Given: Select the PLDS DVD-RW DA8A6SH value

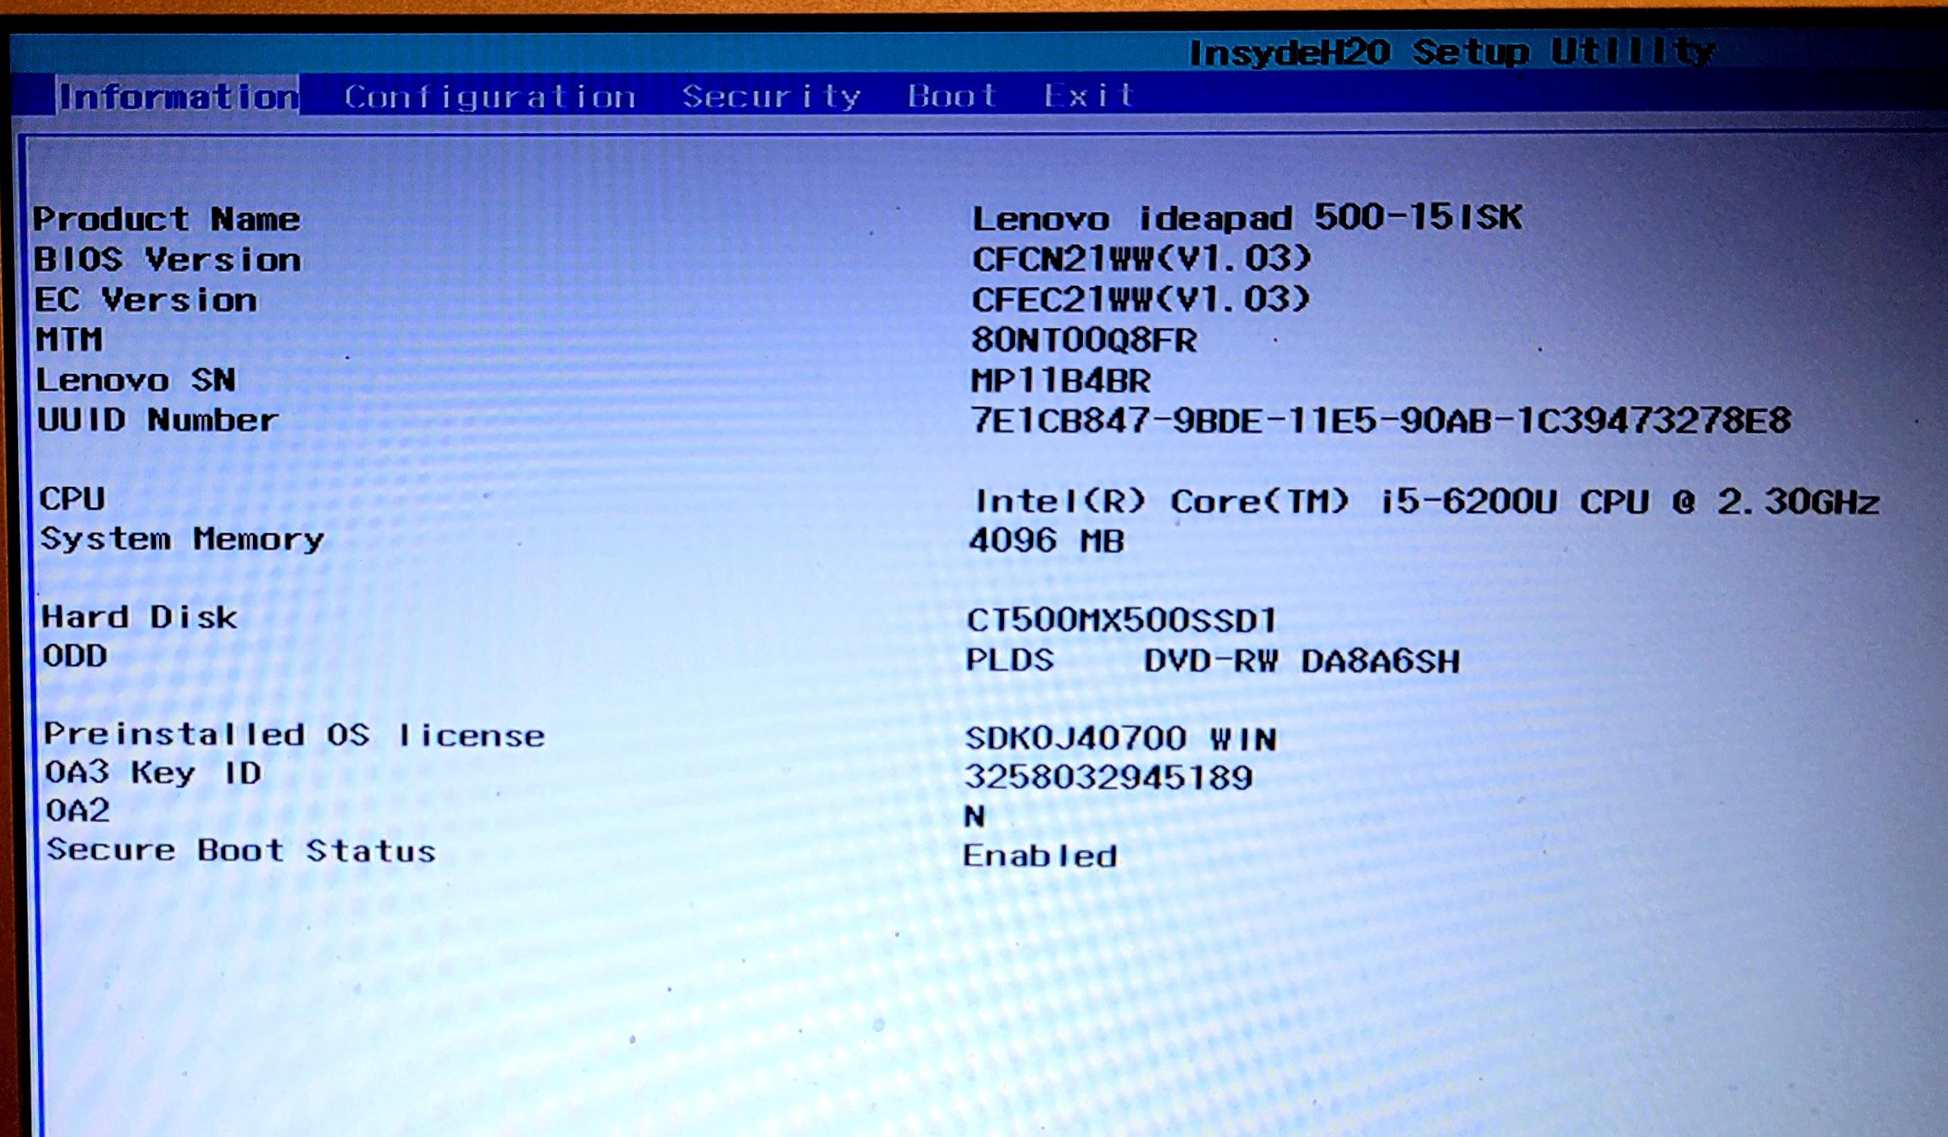Looking at the screenshot, I should [x=1213, y=661].
